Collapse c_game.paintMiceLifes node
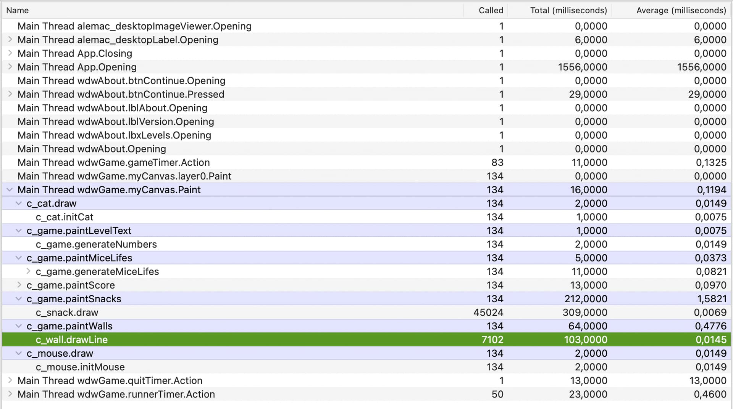Screen dimensions: 733x409 click(x=19, y=258)
